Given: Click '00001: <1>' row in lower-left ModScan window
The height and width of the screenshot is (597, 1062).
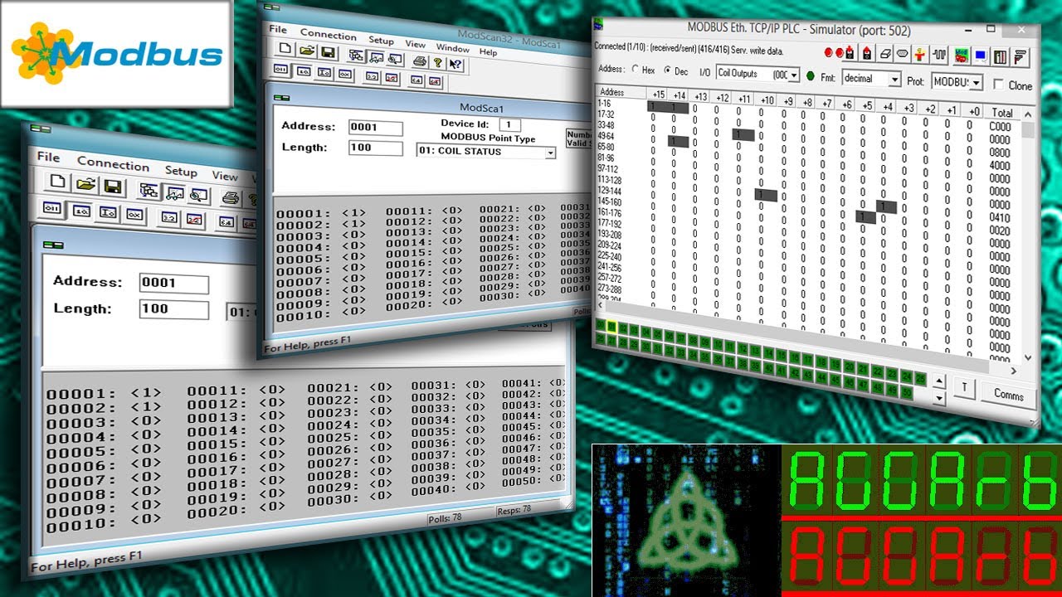Looking at the screenshot, I should pyautogui.click(x=104, y=393).
